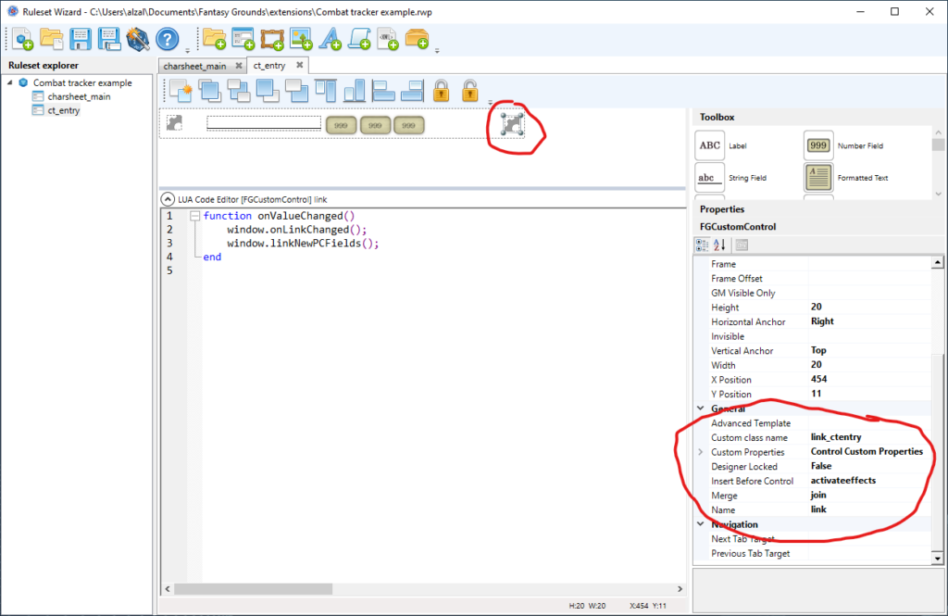Unlock the selected control
Screen dimensions: 948x616
click(x=469, y=91)
